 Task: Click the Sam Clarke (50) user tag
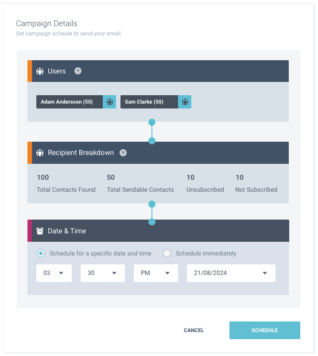point(149,102)
